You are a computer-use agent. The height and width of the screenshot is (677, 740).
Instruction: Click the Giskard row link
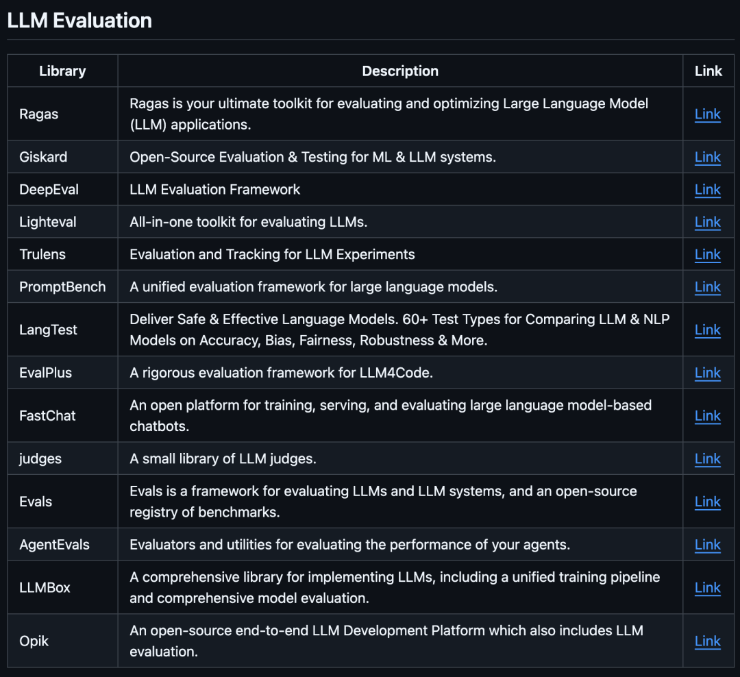[707, 157]
